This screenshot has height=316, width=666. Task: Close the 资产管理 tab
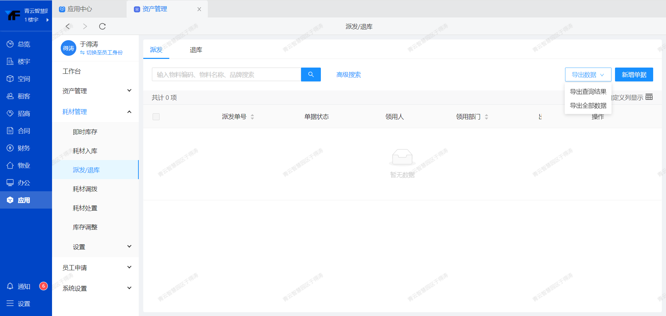[x=199, y=9]
